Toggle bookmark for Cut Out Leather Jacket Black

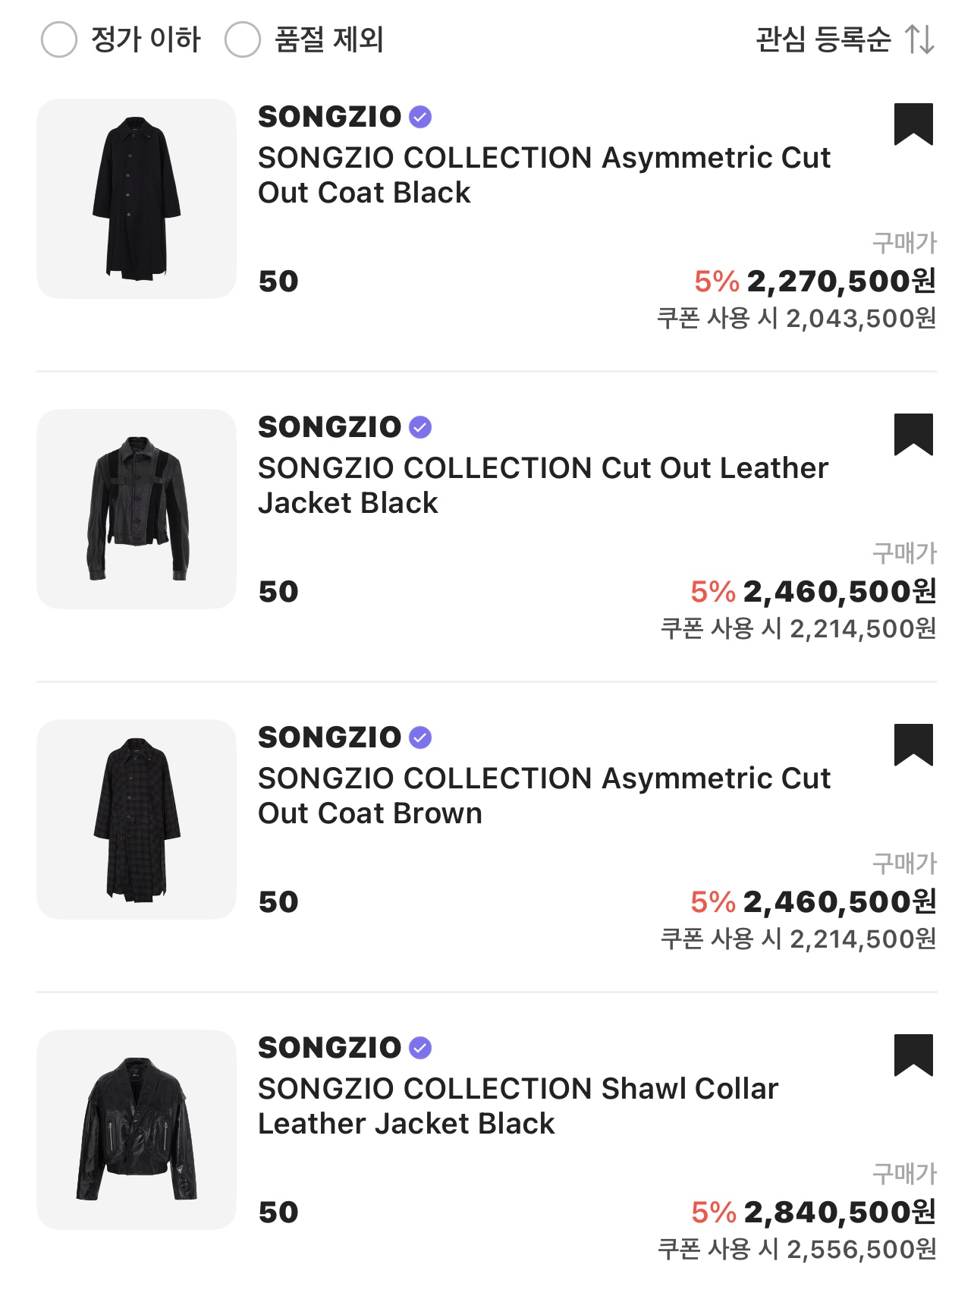[913, 434]
